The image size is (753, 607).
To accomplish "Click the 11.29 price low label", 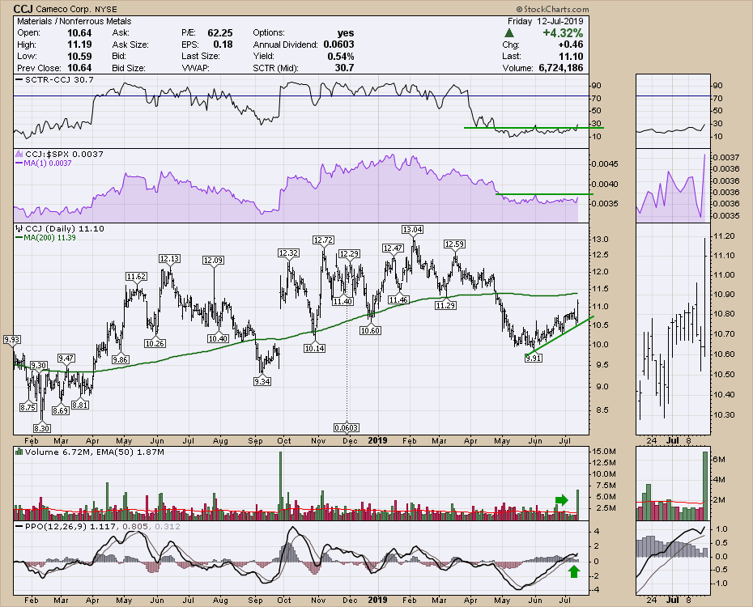I will (x=445, y=305).
